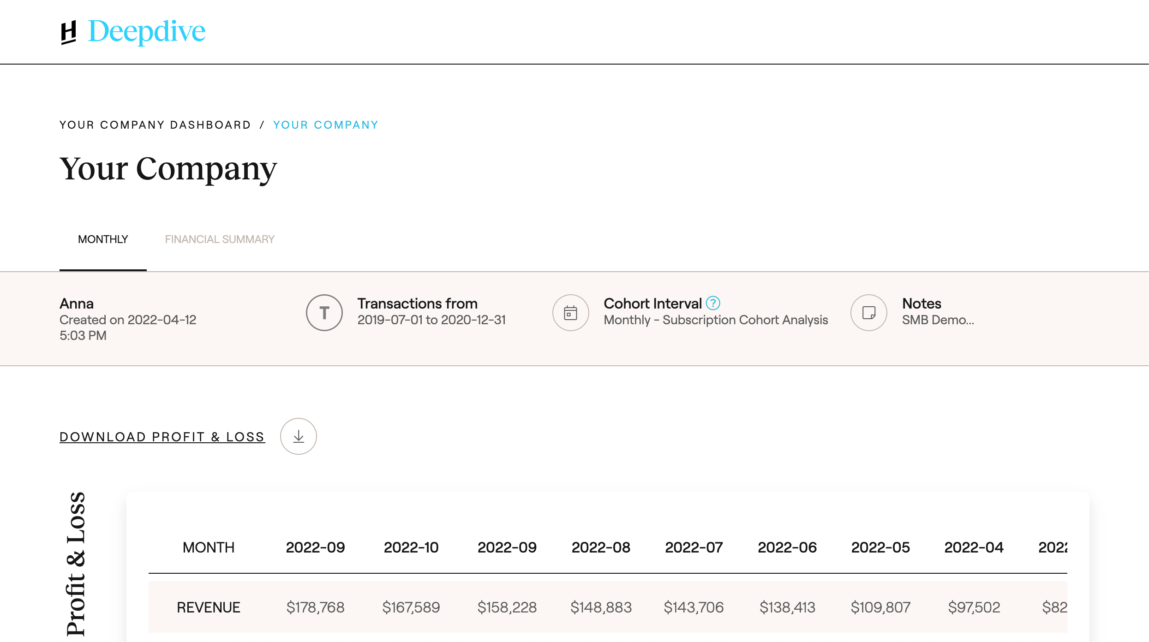Click the Deepdive H logo icon

click(x=68, y=31)
